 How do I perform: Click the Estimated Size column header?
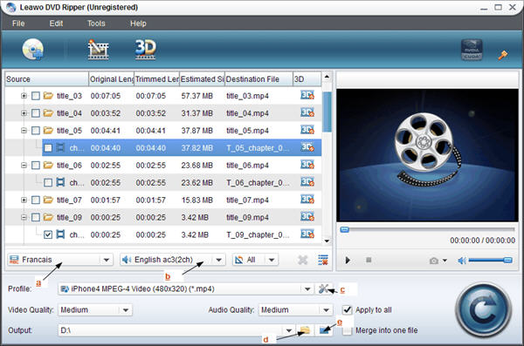[202, 79]
